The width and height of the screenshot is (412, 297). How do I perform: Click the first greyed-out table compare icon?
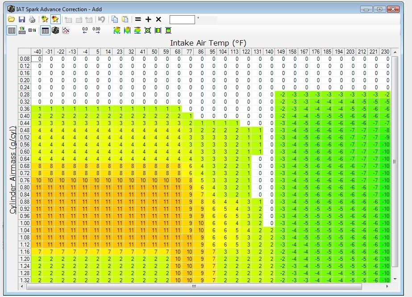pyautogui.click(x=68, y=20)
